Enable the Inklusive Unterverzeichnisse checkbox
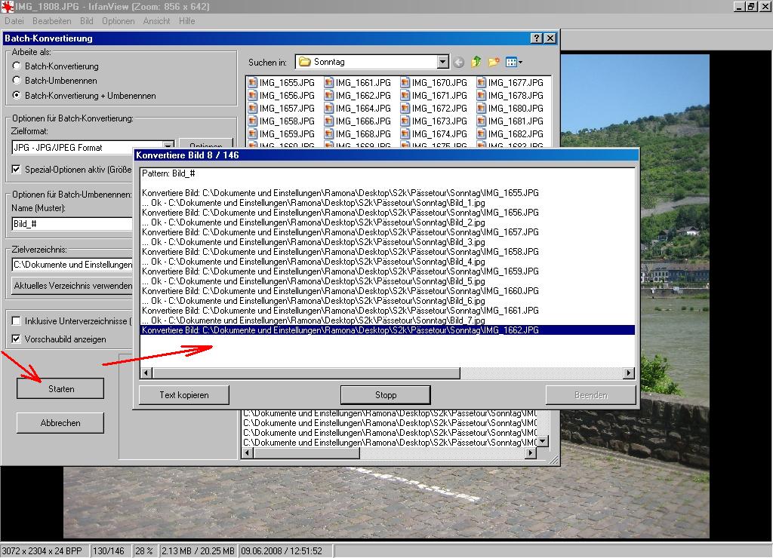Image resolution: width=773 pixels, height=558 pixels. click(x=17, y=321)
